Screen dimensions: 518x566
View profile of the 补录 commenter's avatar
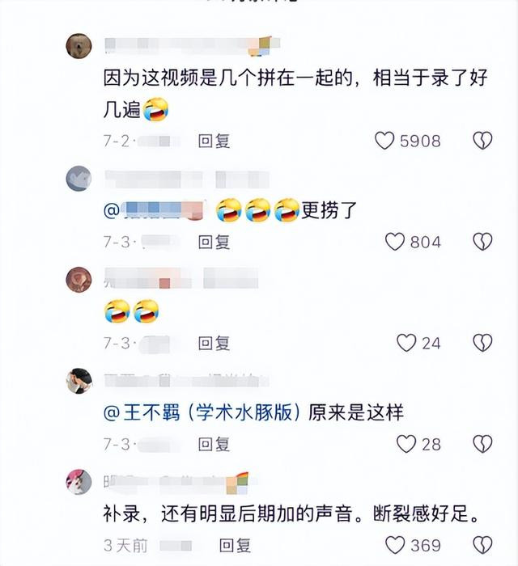click(x=79, y=482)
